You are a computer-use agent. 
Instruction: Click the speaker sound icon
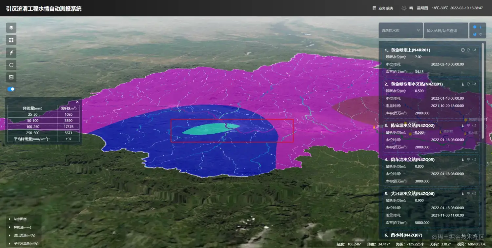tap(481, 34)
